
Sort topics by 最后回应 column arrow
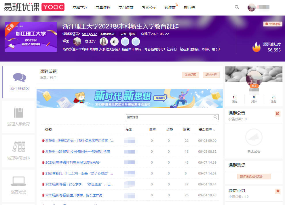(214, 130)
